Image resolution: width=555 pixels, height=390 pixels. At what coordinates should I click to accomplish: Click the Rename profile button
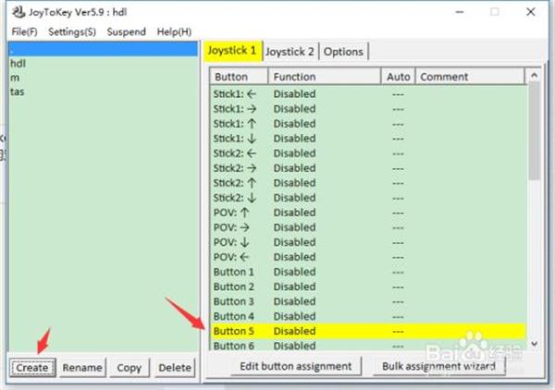(82, 367)
